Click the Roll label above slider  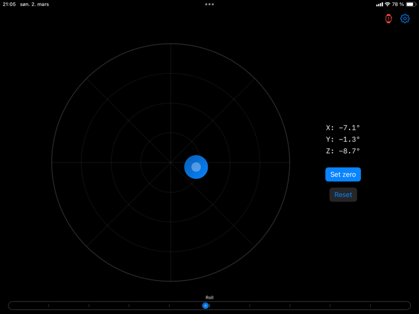tap(209, 297)
